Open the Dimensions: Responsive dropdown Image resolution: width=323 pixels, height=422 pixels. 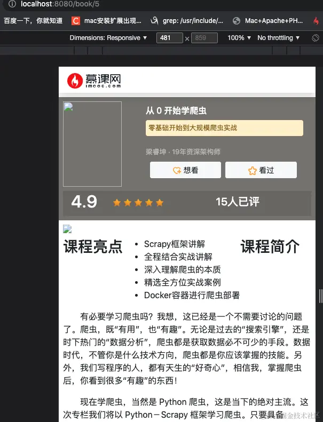pyautogui.click(x=108, y=38)
